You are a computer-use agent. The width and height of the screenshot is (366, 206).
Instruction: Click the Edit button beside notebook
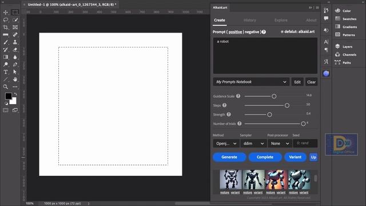coord(297,82)
